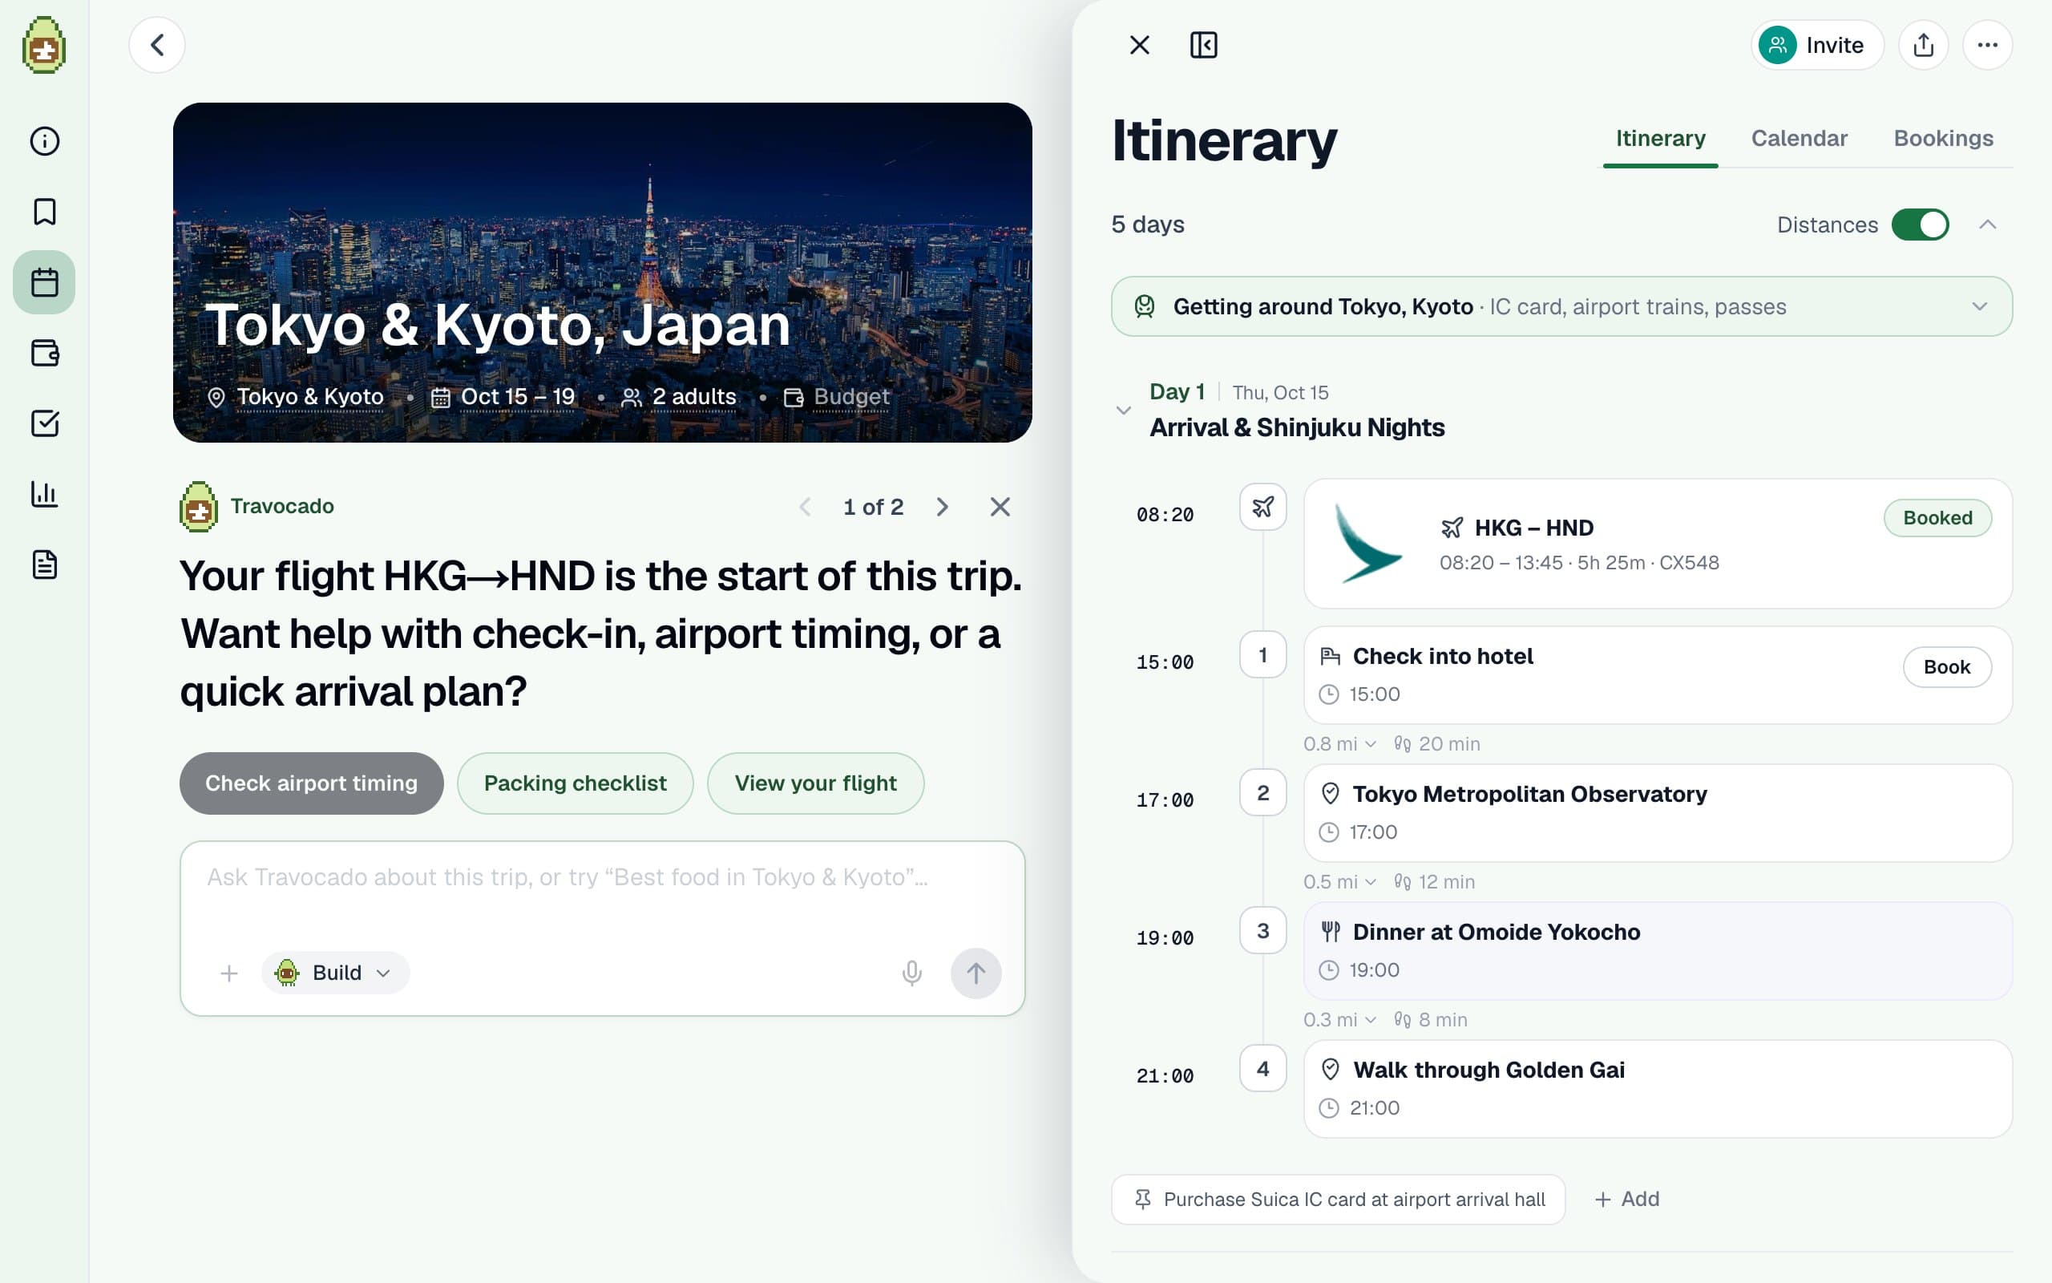Image resolution: width=2052 pixels, height=1283 pixels.
Task: Toggle the Distances switch off
Action: click(1920, 225)
